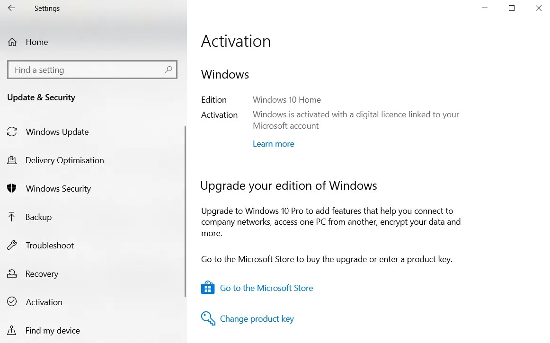The image size is (550, 343).
Task: Select the Find my device icon
Action: pos(12,331)
